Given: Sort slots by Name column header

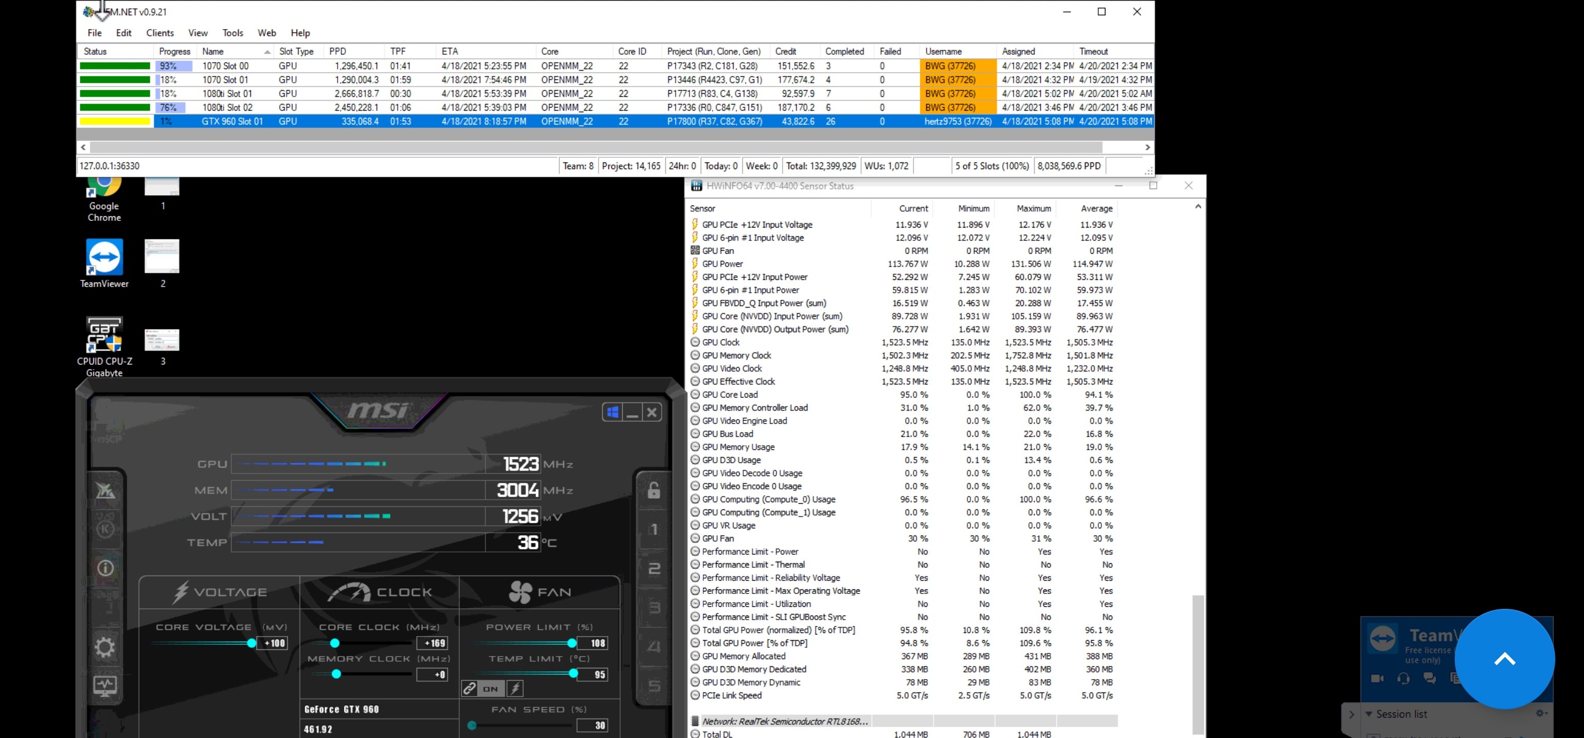Looking at the screenshot, I should coord(236,51).
